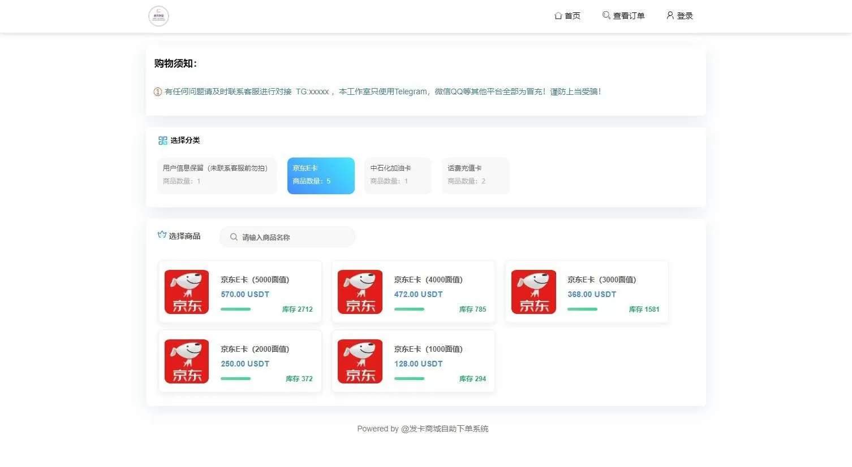Select the 用户信息保留 category
Screen dimensions: 852x467
[x=217, y=176]
